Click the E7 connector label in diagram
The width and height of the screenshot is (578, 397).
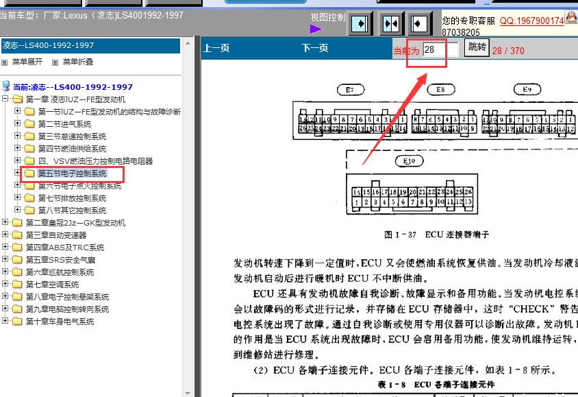(x=351, y=90)
